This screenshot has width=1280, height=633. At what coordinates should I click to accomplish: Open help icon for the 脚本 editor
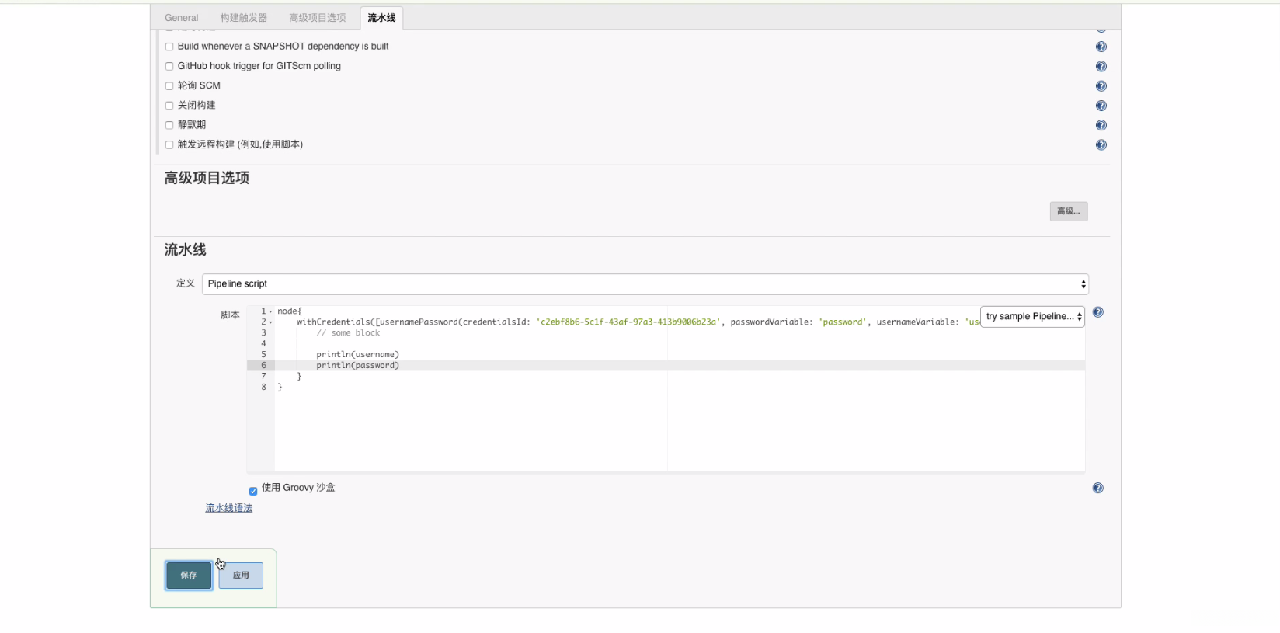[x=1097, y=312]
